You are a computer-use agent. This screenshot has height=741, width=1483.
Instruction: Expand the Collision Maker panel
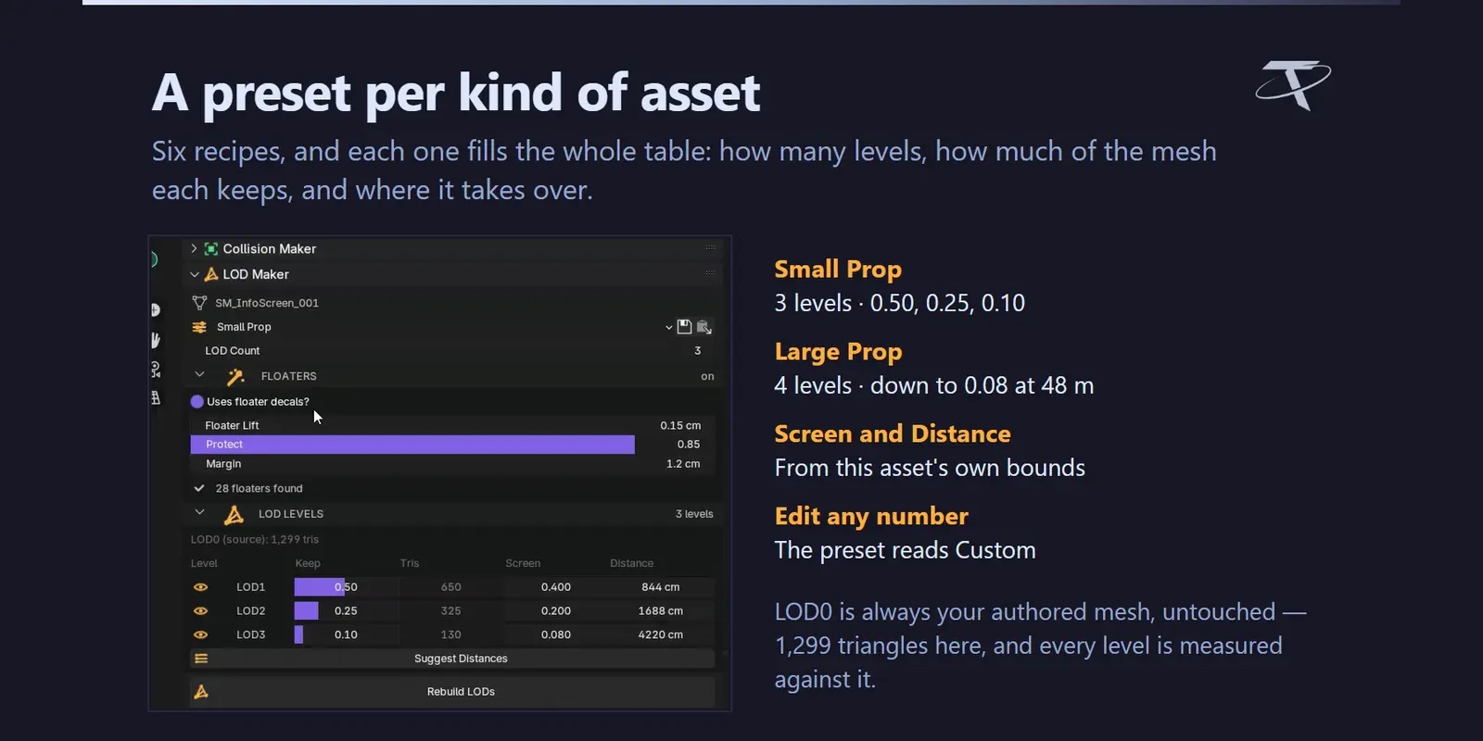tap(194, 249)
